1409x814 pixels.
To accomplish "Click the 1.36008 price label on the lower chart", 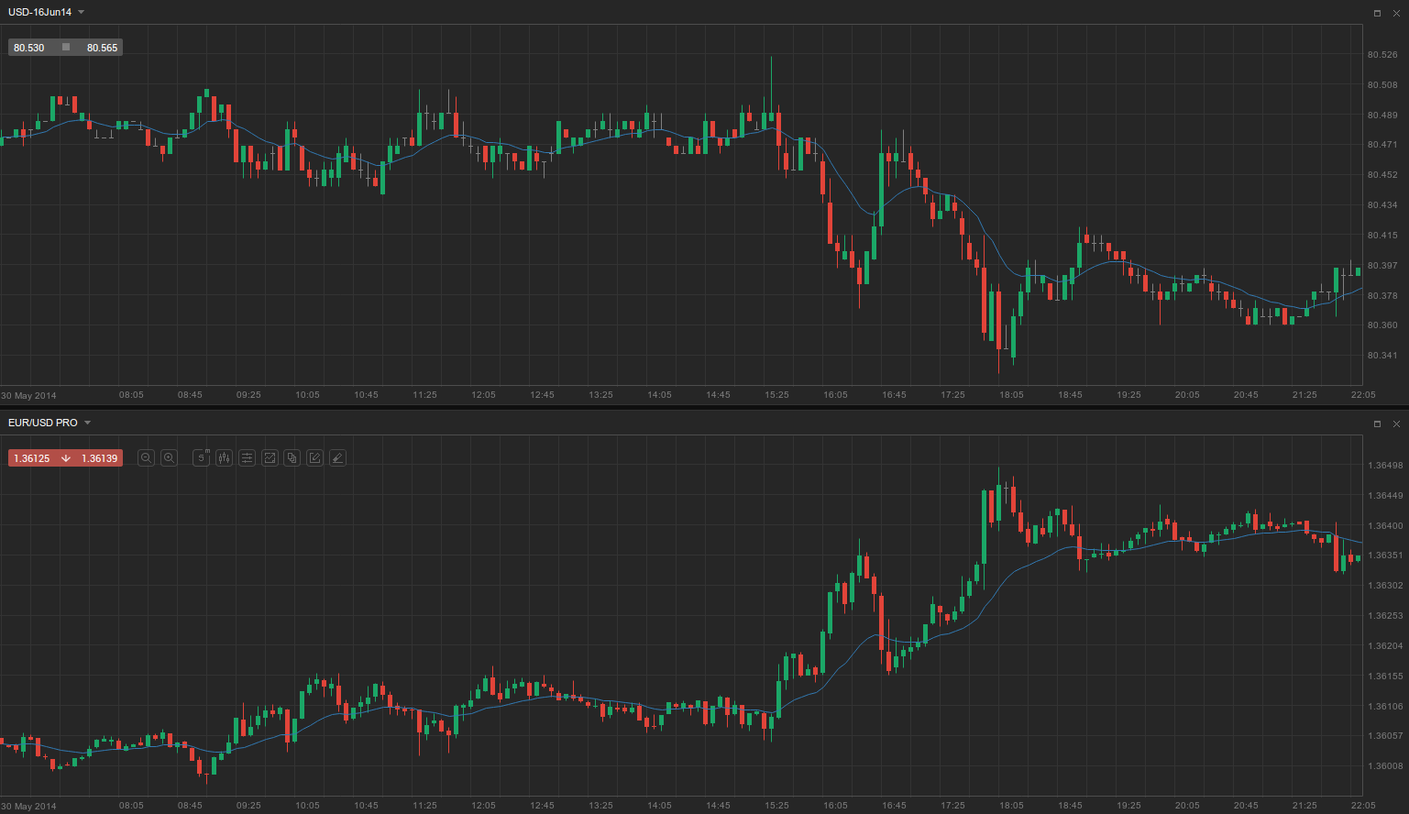I will click(1385, 766).
